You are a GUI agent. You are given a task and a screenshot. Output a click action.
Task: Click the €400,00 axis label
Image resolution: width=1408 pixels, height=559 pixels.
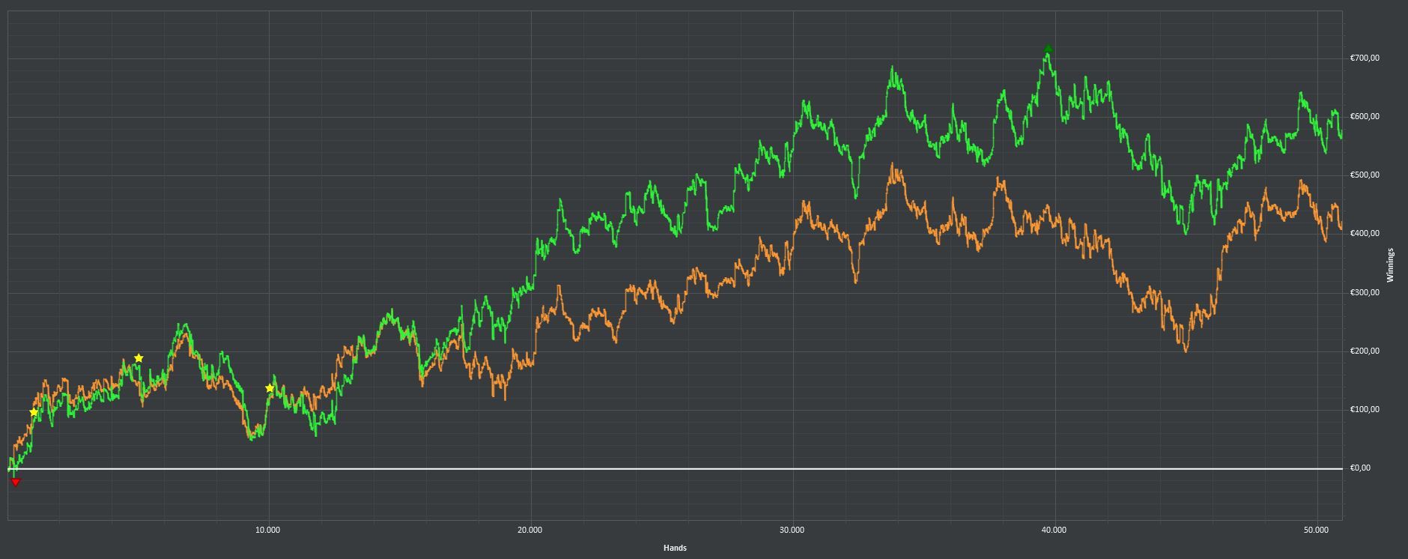tap(1365, 234)
